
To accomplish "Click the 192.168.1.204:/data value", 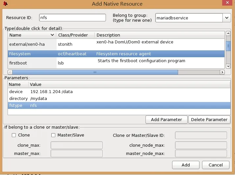I will tap(52, 92).
